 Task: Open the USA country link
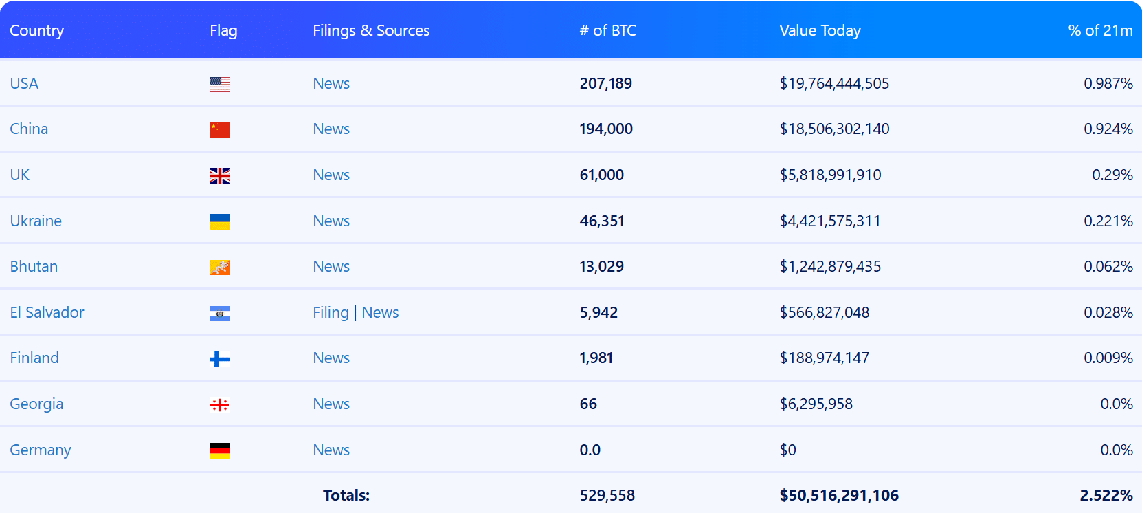point(24,83)
